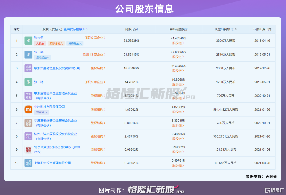Expand 股权链 for shareholder 张宝恒
The width and height of the screenshot is (286, 195).
178,43
